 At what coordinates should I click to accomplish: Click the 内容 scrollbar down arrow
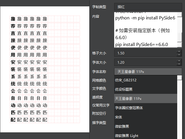pyautogui.click(x=180, y=45)
